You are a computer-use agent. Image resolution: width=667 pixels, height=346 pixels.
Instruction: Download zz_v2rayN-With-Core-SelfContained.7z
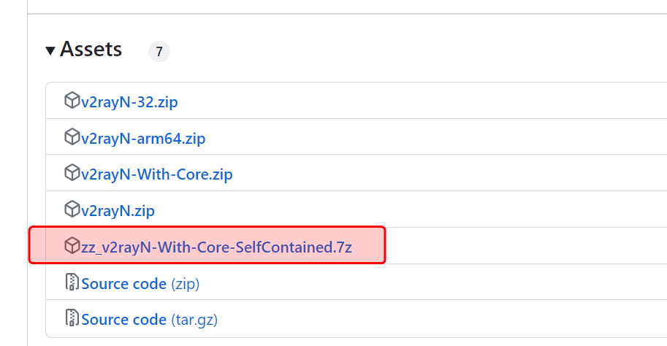216,247
